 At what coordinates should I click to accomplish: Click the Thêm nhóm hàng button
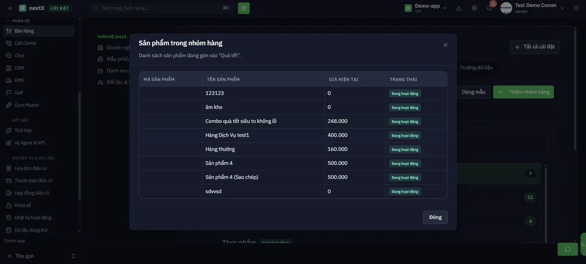click(x=523, y=92)
